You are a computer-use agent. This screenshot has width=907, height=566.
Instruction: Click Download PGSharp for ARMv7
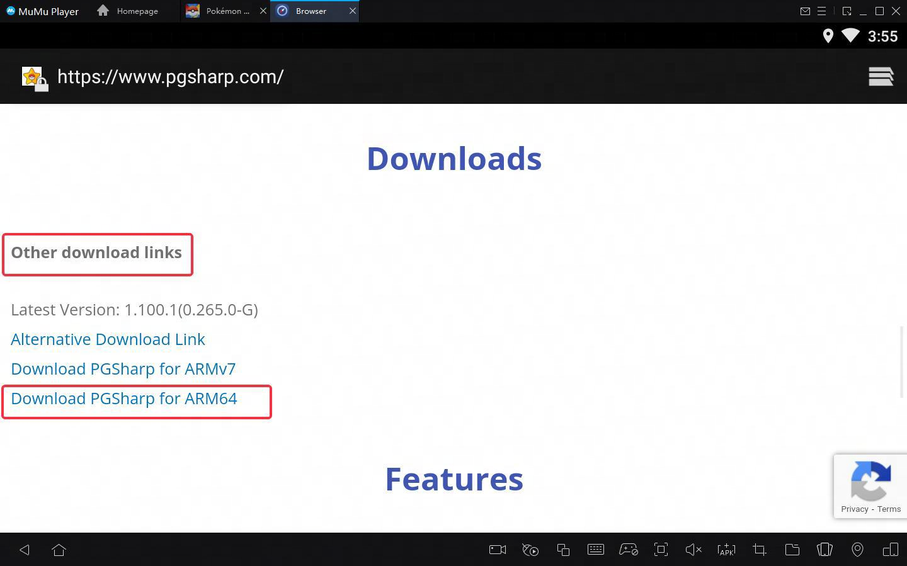click(123, 369)
